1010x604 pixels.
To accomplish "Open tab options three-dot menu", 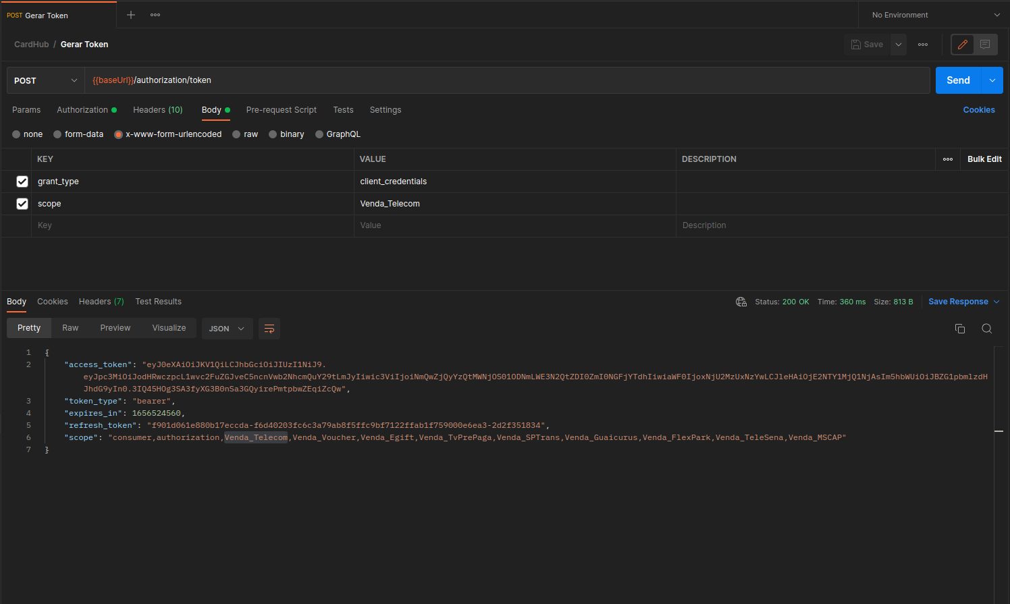I will pos(155,15).
